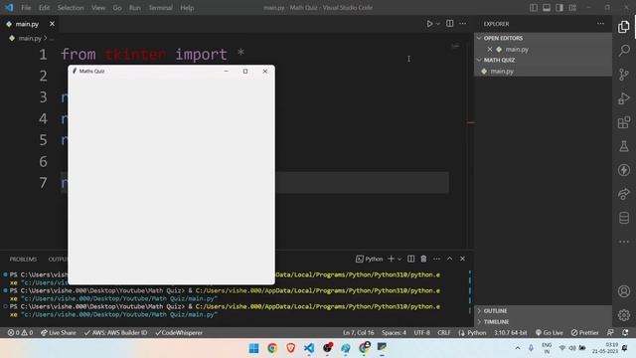This screenshot has height=358, width=636.
Task: Open the Testing flask view
Action: point(624,146)
